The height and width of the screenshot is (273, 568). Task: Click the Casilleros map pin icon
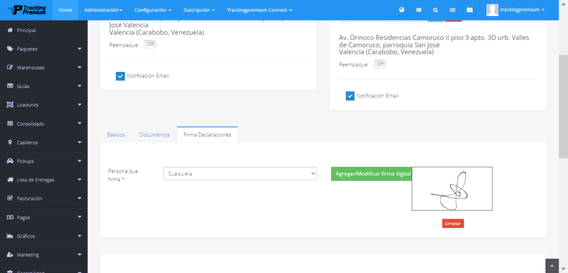[x=10, y=142]
